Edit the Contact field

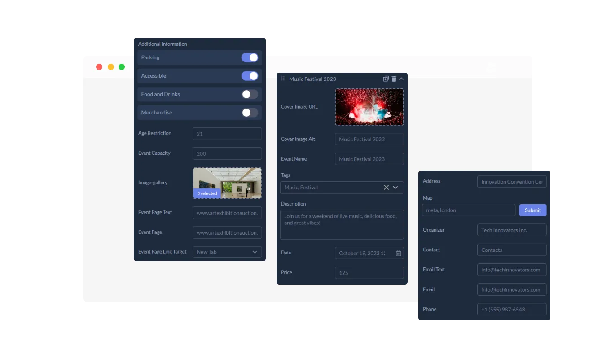[512, 250]
